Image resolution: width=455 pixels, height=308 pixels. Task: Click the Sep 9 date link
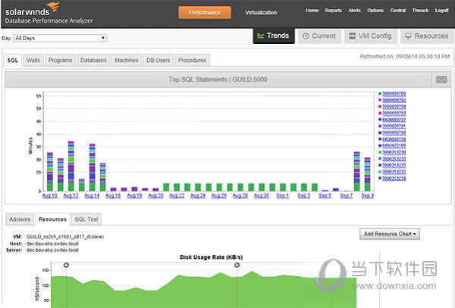pyautogui.click(x=367, y=196)
